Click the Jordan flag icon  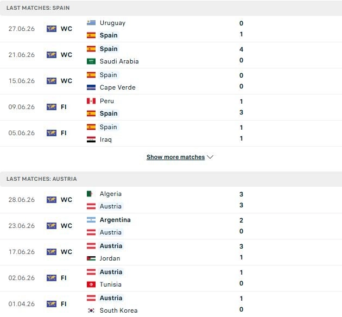point(91,258)
